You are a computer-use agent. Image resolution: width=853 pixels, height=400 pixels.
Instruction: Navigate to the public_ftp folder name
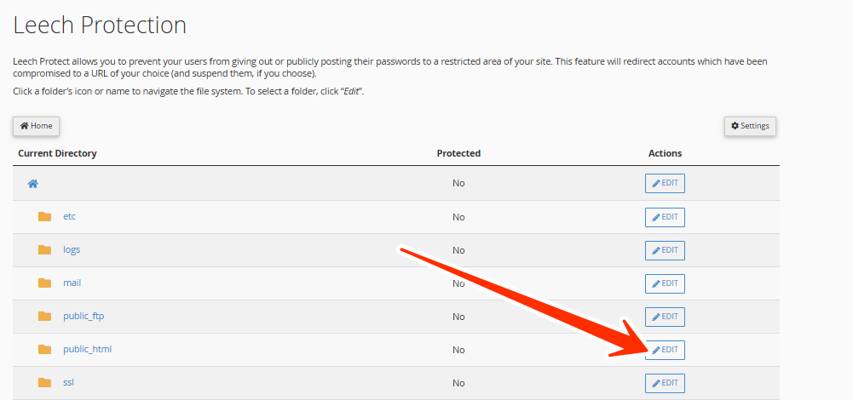point(84,317)
